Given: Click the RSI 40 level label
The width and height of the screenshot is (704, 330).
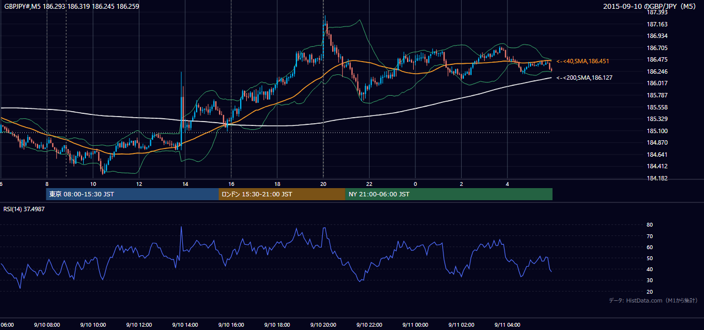Looking at the screenshot, I should (x=649, y=269).
